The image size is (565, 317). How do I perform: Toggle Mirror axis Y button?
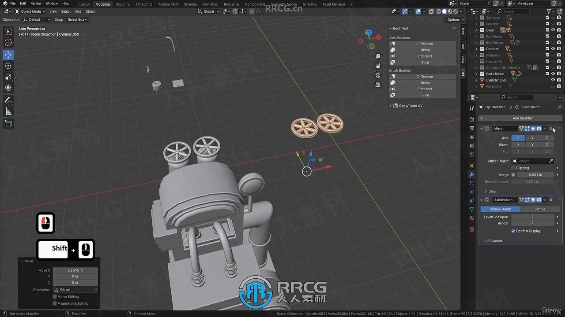coord(532,138)
